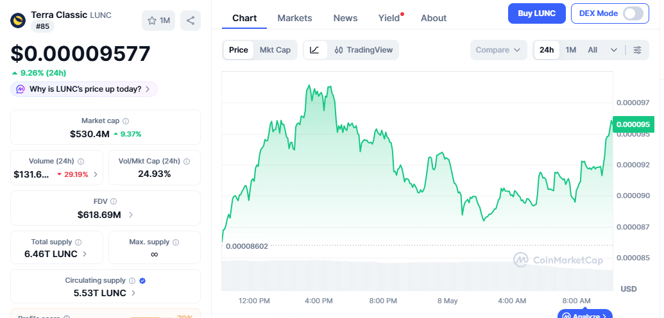664x318 pixels.
Task: Click the 0.00008602 baseline label on chart
Action: click(x=247, y=246)
